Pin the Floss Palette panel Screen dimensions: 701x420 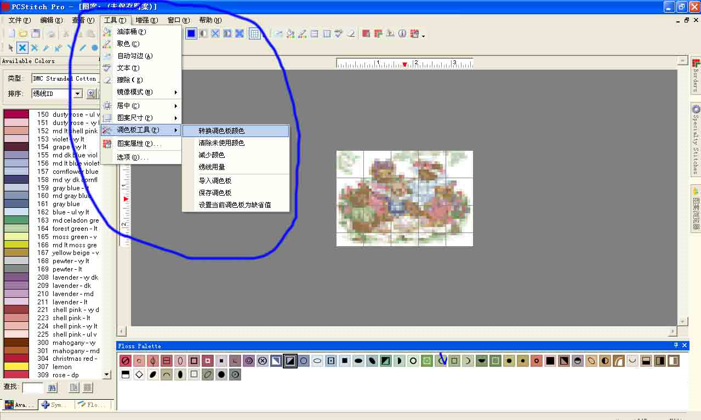(676, 345)
